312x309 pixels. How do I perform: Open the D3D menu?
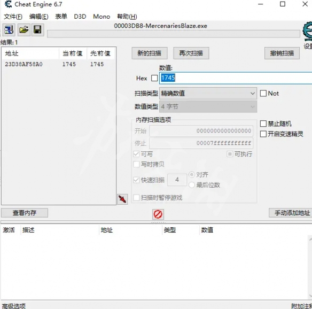(x=80, y=17)
